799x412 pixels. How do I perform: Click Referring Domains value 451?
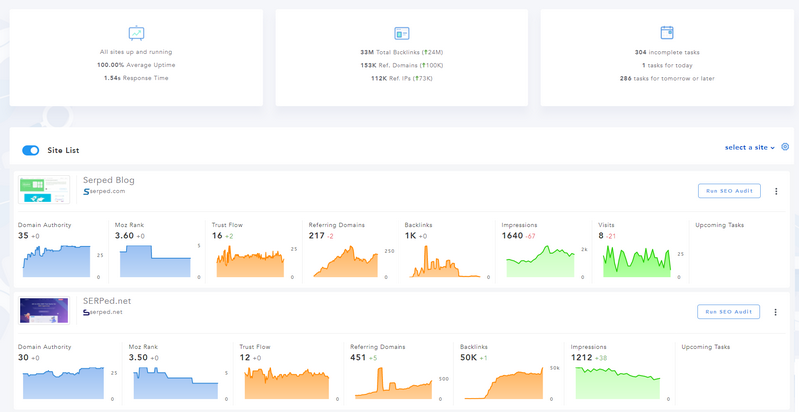pos(358,357)
